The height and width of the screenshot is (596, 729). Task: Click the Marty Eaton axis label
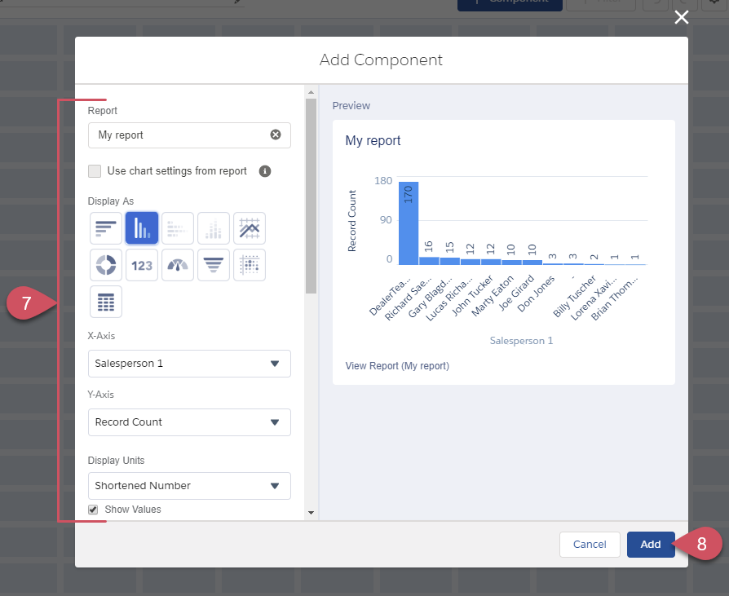(493, 295)
